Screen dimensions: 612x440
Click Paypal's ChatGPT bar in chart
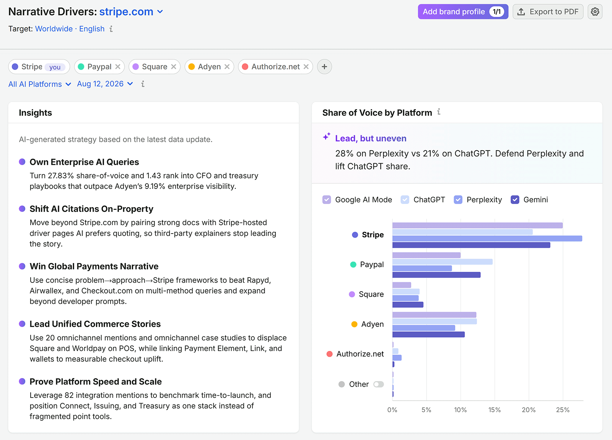click(x=443, y=262)
